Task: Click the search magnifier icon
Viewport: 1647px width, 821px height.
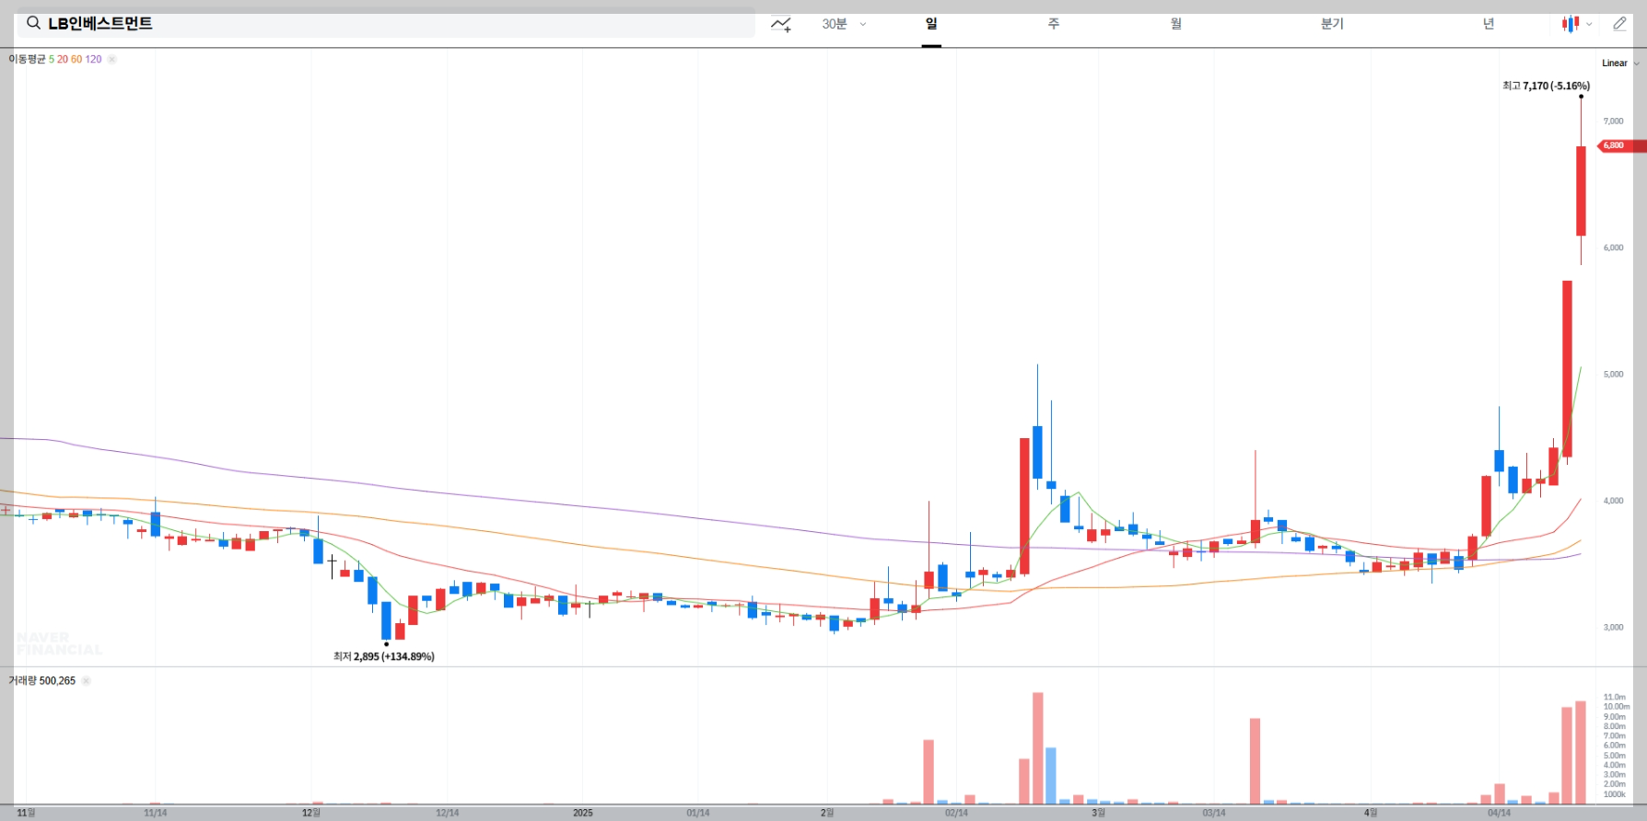Action: point(33,23)
